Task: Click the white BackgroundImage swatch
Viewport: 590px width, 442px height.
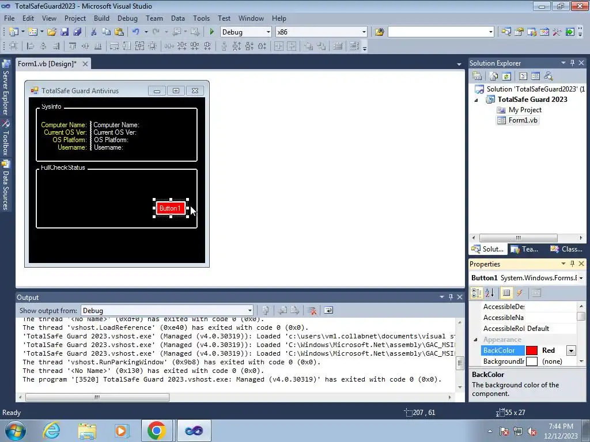Action: point(532,361)
